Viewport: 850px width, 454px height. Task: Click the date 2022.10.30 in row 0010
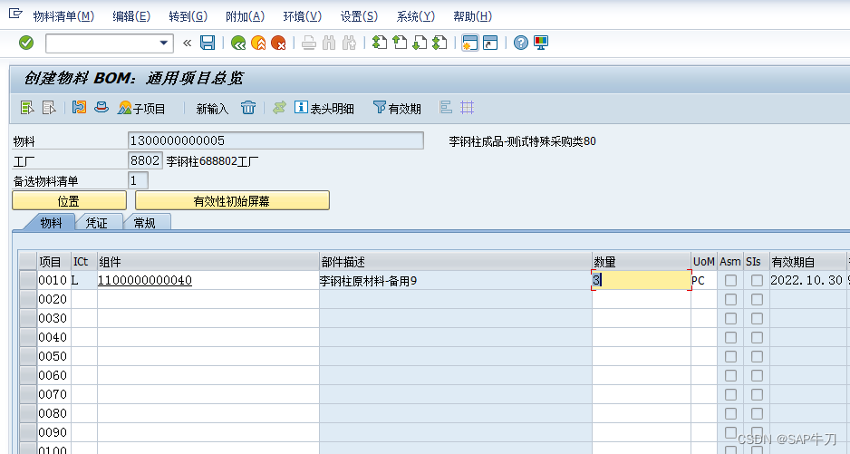click(807, 280)
